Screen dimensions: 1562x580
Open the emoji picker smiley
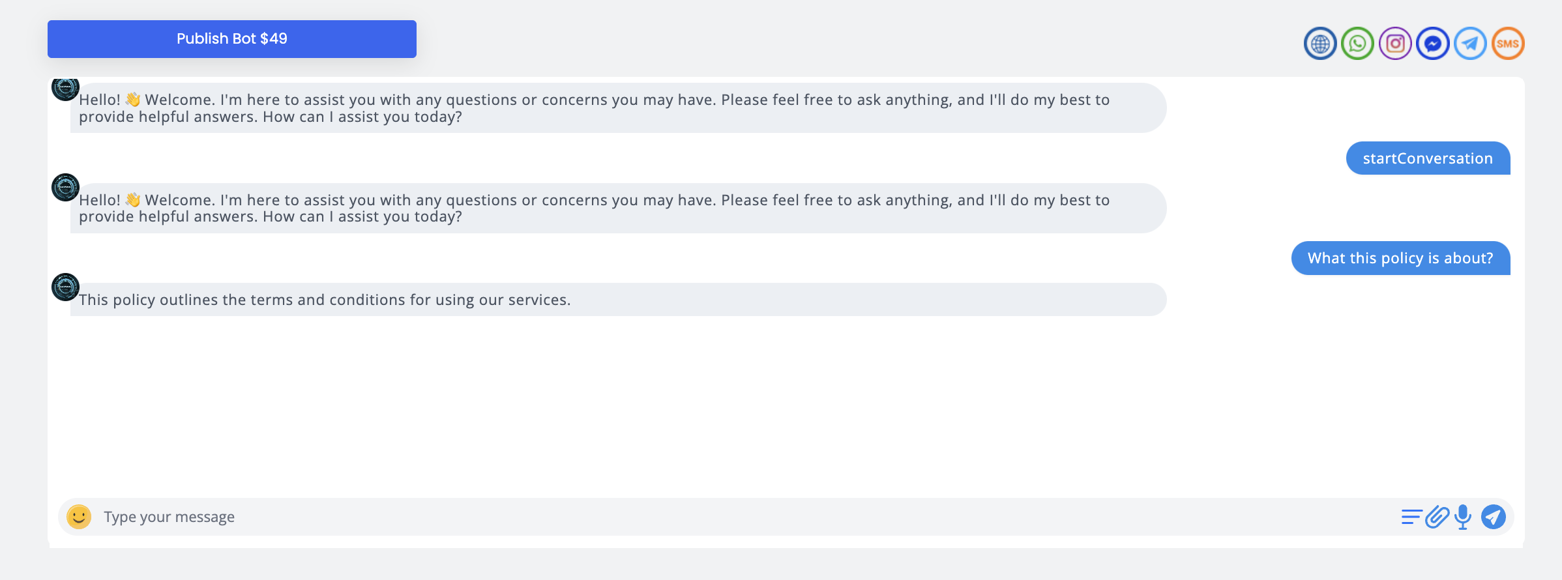pos(79,517)
